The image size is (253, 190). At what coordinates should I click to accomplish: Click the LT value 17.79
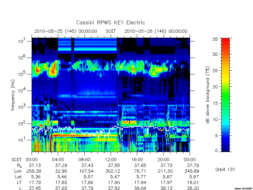35,182
